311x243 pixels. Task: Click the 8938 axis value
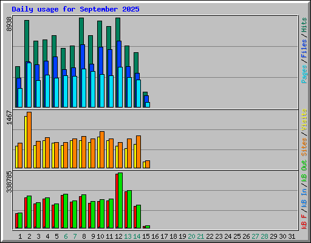click(x=9, y=24)
